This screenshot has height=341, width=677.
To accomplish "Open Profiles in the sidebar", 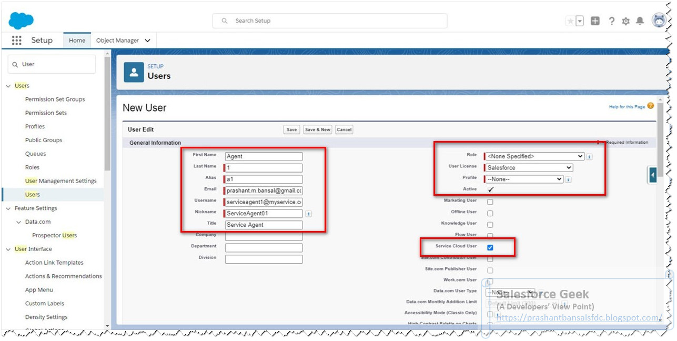I will point(35,127).
